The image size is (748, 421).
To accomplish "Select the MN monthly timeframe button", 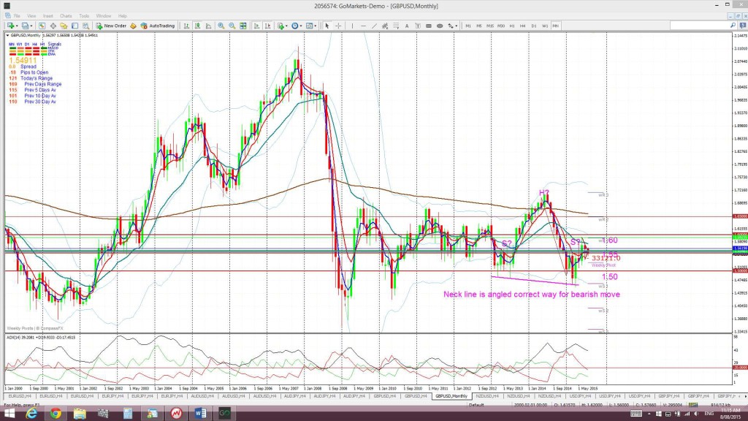I will coord(556,26).
